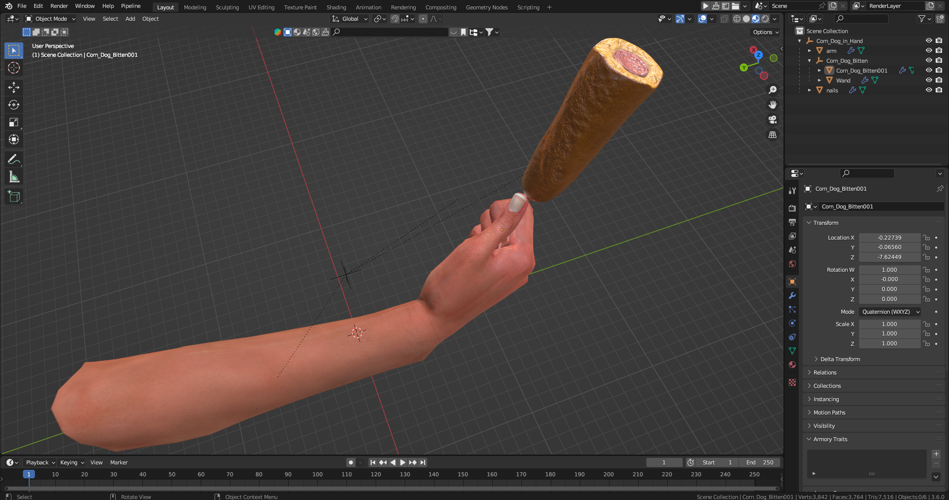This screenshot has width=949, height=500.
Task: Open the File menu
Action: click(x=22, y=6)
